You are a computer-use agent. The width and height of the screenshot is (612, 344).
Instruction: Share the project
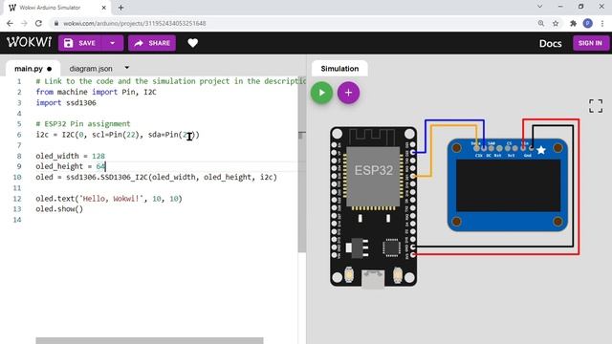click(152, 43)
